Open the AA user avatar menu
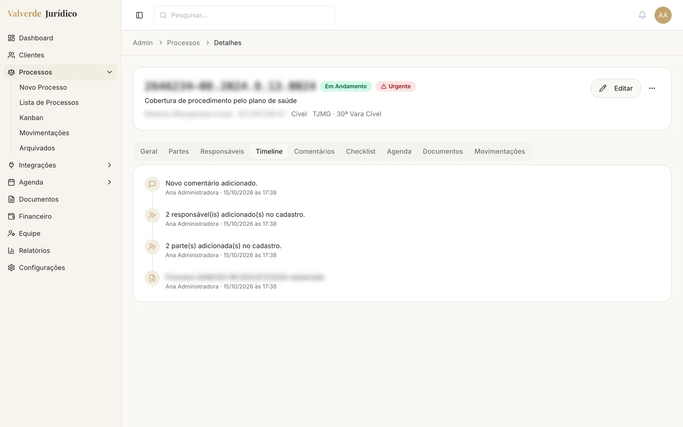This screenshot has height=427, width=683. (663, 15)
